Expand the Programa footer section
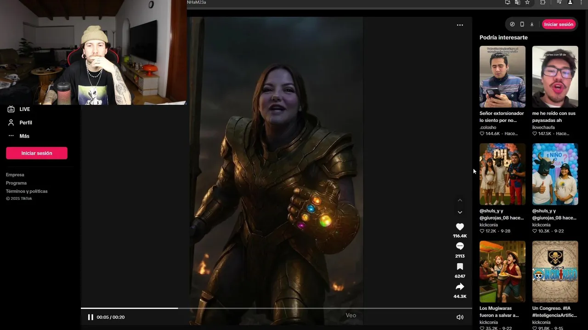The height and width of the screenshot is (330, 588). tap(16, 183)
